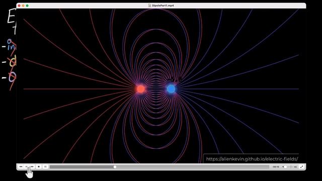322x181 pixels.
Task: Open the alienkevin.github.io/electric-fields link
Action: click(x=252, y=159)
